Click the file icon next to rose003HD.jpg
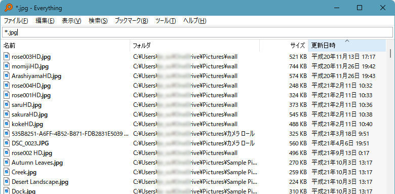This screenshot has width=395, height=194. click(x=6, y=57)
